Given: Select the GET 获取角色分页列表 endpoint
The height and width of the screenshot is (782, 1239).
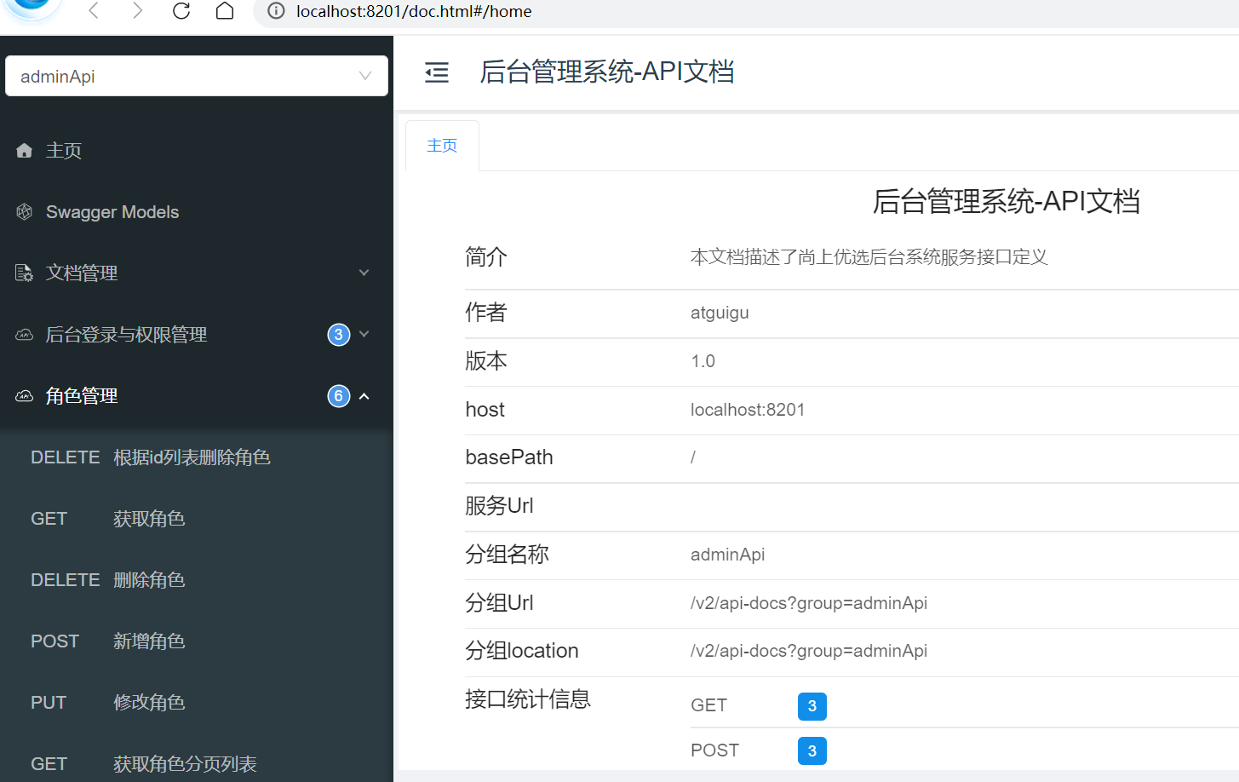Looking at the screenshot, I should [x=185, y=763].
